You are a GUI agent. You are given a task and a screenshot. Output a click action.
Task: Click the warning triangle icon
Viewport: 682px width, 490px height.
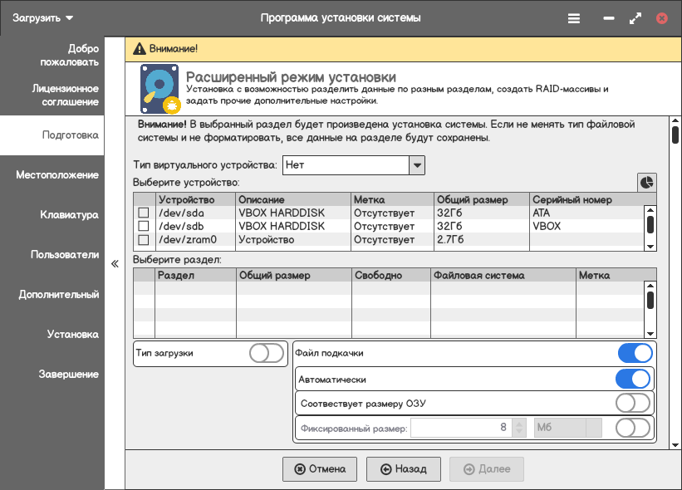click(139, 49)
